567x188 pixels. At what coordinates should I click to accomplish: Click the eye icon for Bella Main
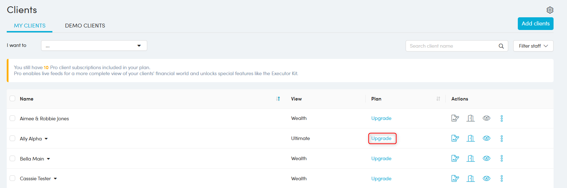coord(486,158)
